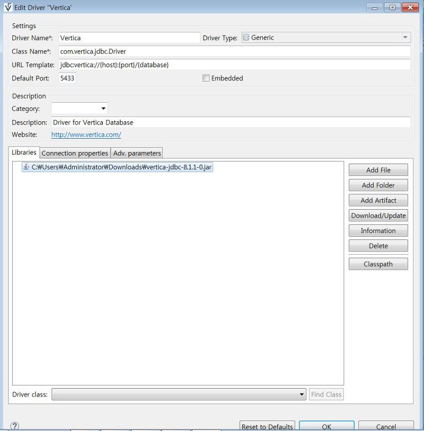Click the Add Folder button

click(378, 185)
